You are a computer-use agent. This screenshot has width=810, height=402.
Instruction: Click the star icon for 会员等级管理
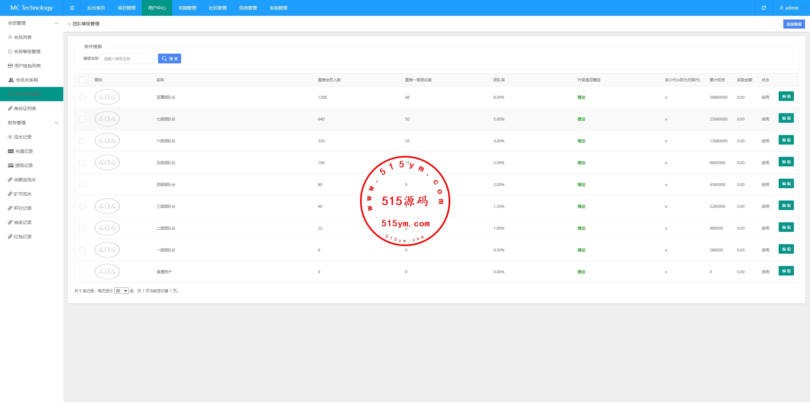tap(10, 52)
